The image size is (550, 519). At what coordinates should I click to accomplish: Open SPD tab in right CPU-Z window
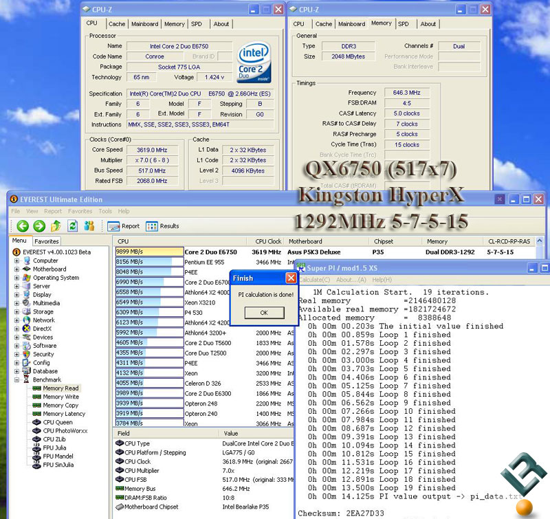click(x=404, y=24)
